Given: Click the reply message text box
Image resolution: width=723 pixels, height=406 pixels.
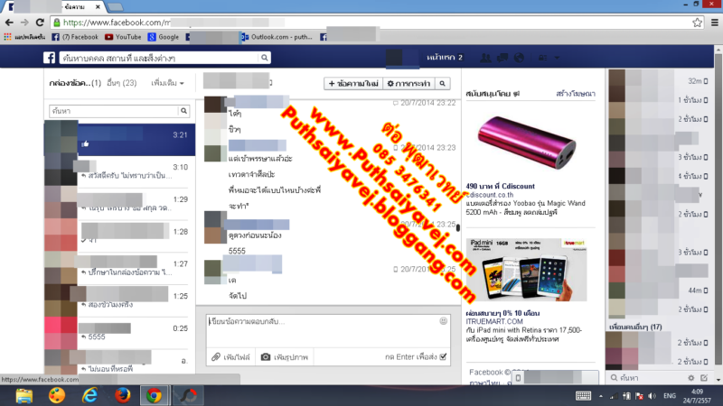Looking at the screenshot, I should [328, 330].
